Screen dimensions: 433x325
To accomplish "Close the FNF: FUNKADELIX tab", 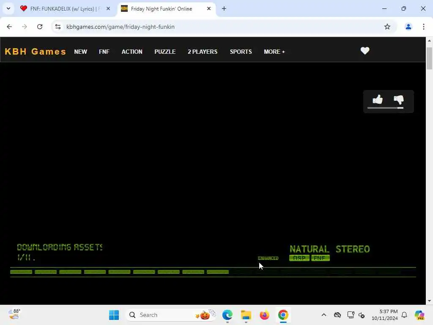I will pyautogui.click(x=108, y=9).
